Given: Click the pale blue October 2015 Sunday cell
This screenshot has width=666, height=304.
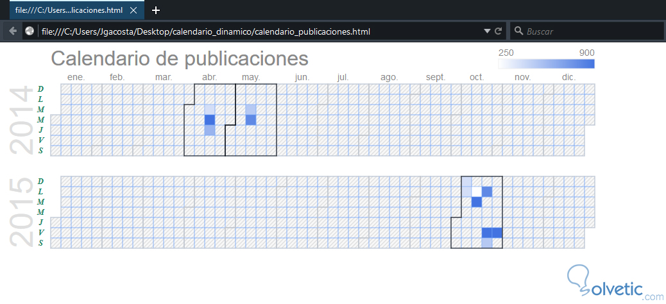Looking at the screenshot, I should (x=466, y=182).
